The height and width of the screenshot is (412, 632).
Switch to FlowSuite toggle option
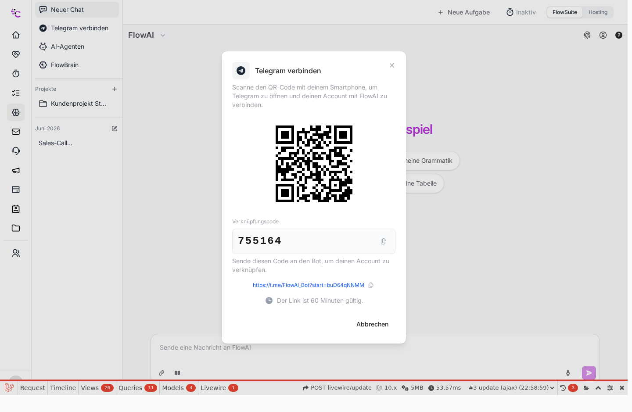coord(565,12)
